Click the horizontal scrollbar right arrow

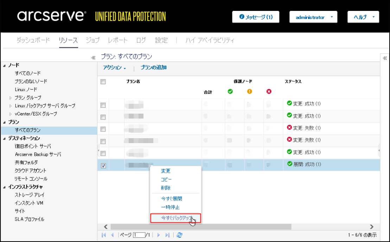click(372, 227)
